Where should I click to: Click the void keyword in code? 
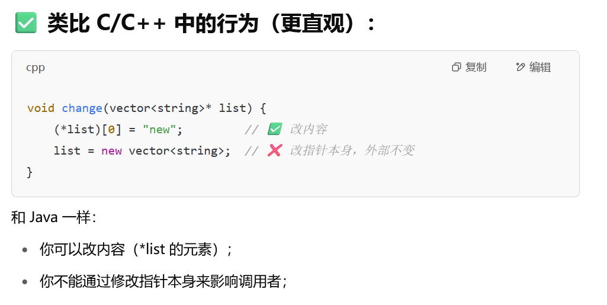[41, 108]
